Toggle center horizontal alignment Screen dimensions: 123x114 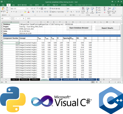pyautogui.click(x=40, y=12)
